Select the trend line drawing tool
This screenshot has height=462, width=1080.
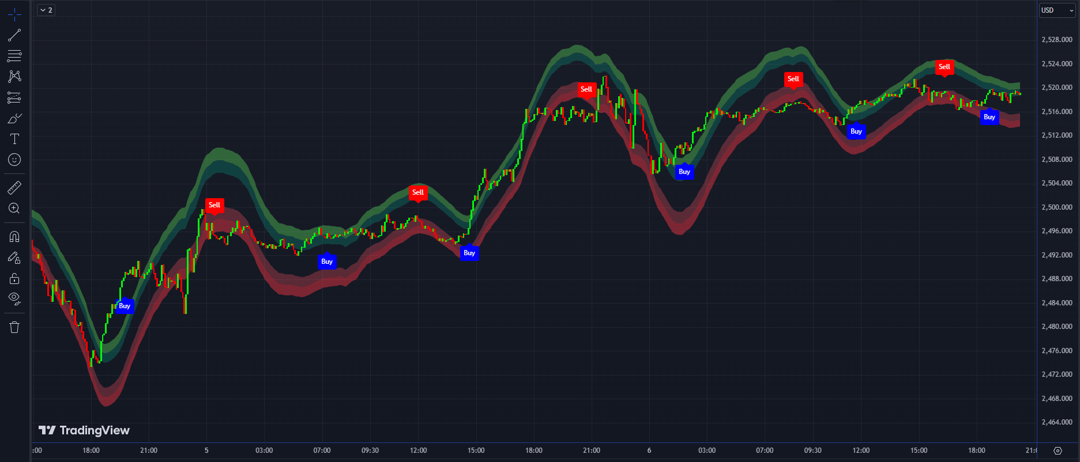coord(14,35)
